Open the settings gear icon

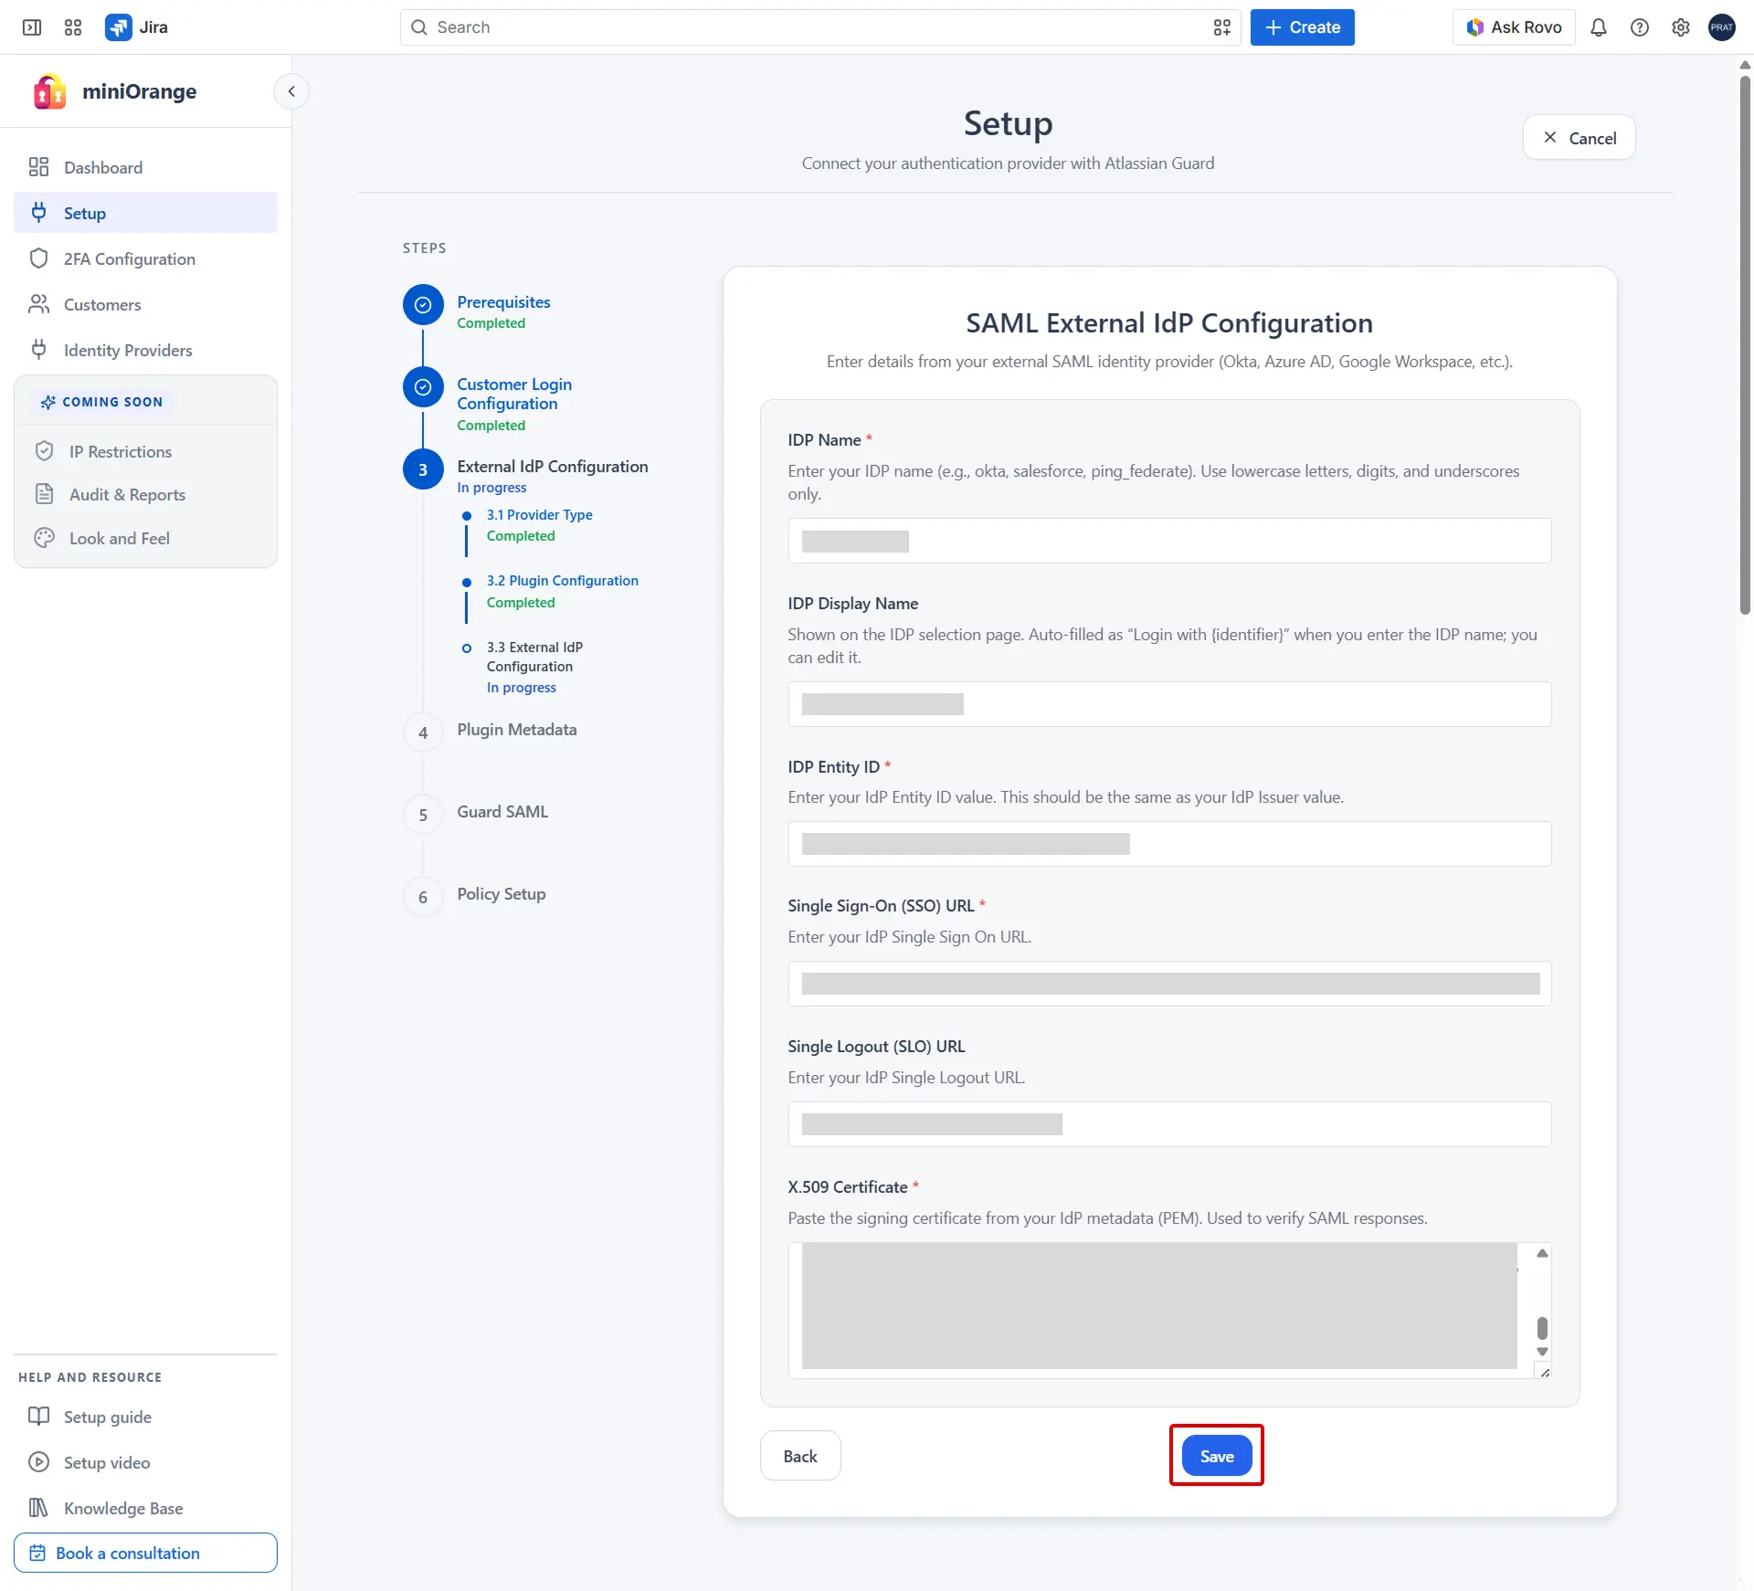(1680, 27)
